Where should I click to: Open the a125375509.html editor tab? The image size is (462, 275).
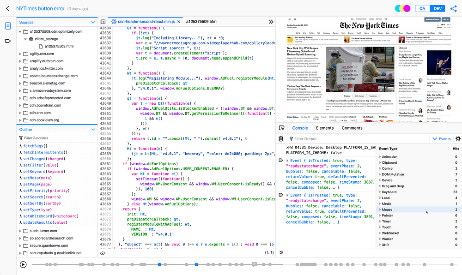coord(201,22)
